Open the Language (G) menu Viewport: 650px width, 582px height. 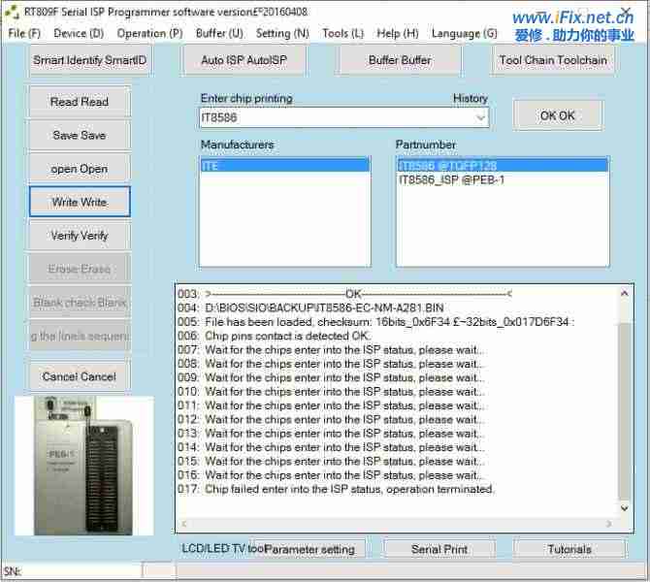[x=464, y=33]
